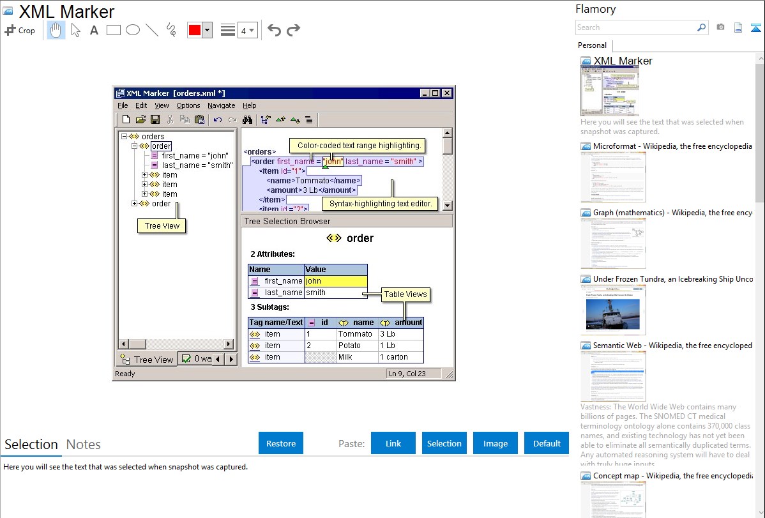The image size is (765, 518).
Task: Open the annotation color dropdown arrow
Action: pyautogui.click(x=208, y=30)
